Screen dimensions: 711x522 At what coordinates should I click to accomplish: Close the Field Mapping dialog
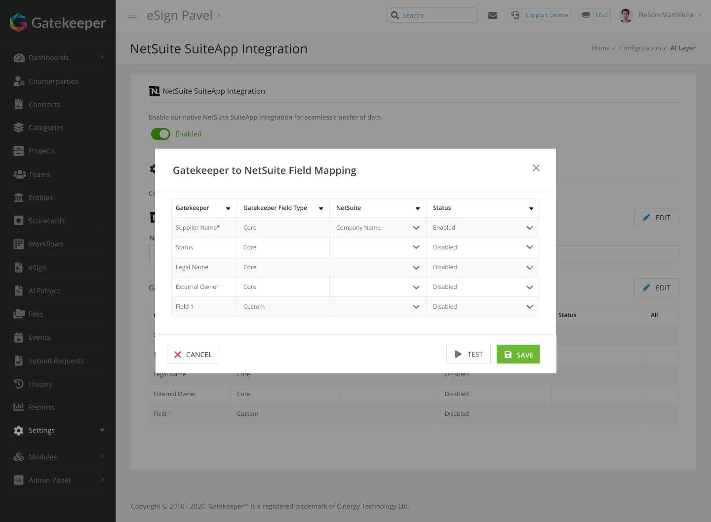[x=536, y=168]
